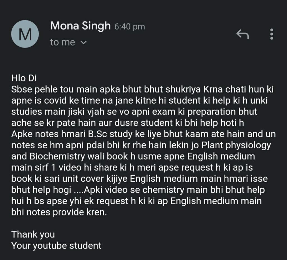Expand recipient details chevron beside to me

pos(84,43)
